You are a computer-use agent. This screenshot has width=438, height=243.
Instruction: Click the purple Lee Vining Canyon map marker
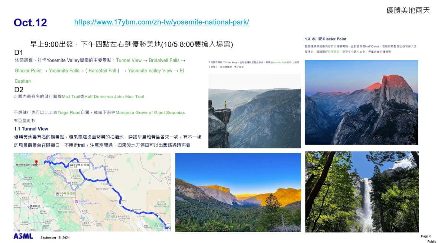coord(48,158)
